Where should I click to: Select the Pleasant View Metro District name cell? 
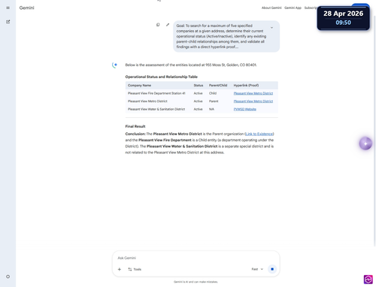147,101
